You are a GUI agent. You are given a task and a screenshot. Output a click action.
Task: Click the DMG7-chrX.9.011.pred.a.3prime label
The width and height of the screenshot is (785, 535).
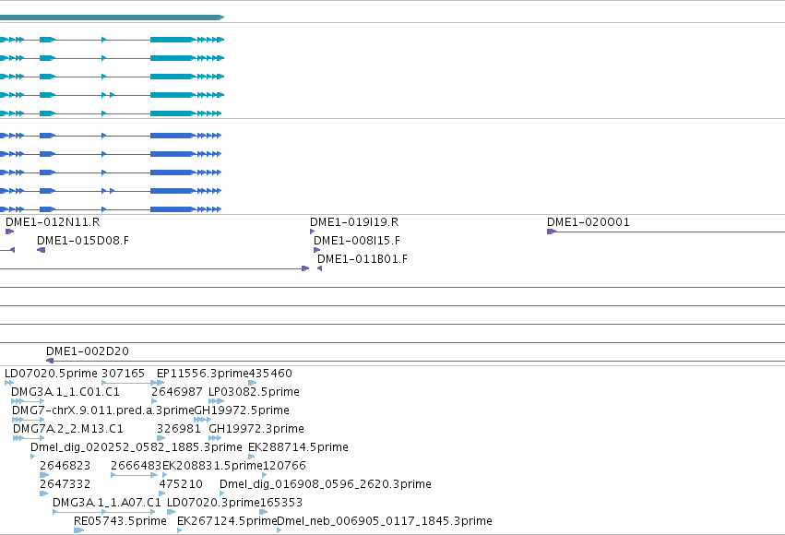click(102, 410)
